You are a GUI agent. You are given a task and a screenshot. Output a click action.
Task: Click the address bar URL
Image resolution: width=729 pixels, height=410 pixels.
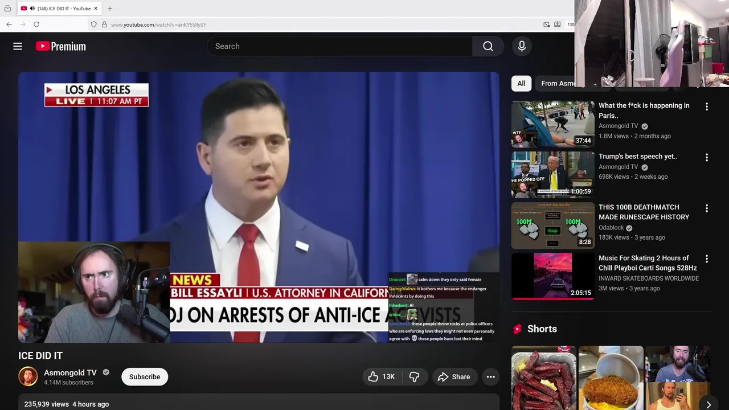coord(158,24)
